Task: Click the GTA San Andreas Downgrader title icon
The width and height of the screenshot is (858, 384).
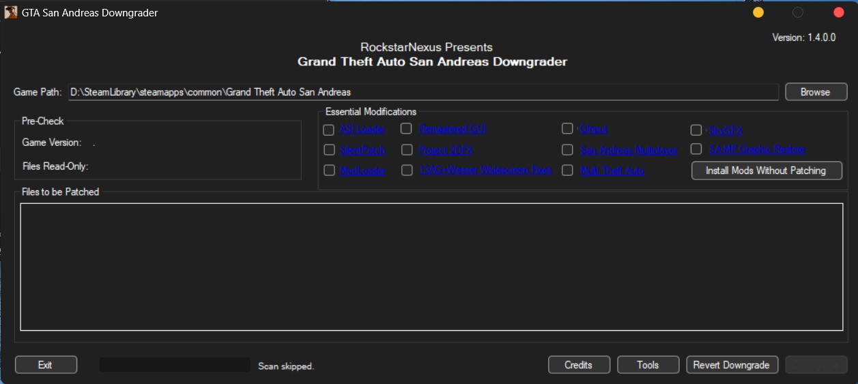Action: coord(10,13)
